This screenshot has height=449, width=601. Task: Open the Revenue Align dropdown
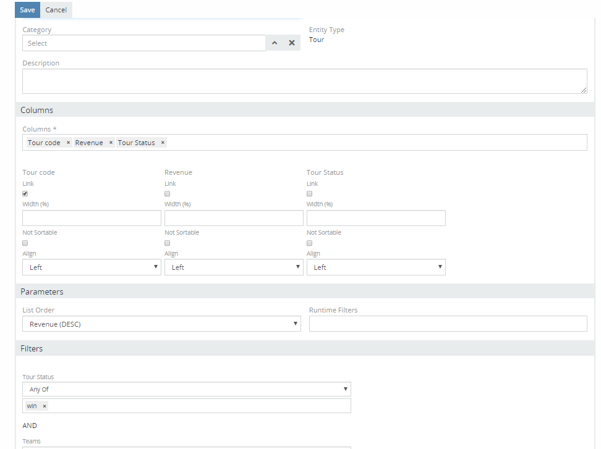tap(234, 267)
